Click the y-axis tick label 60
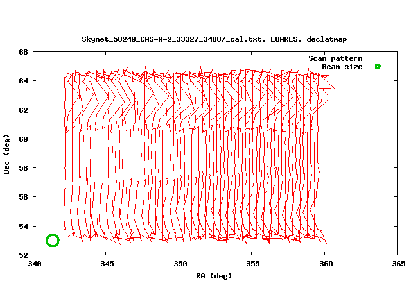Viewport: 411px width, 308px height. (x=23, y=139)
